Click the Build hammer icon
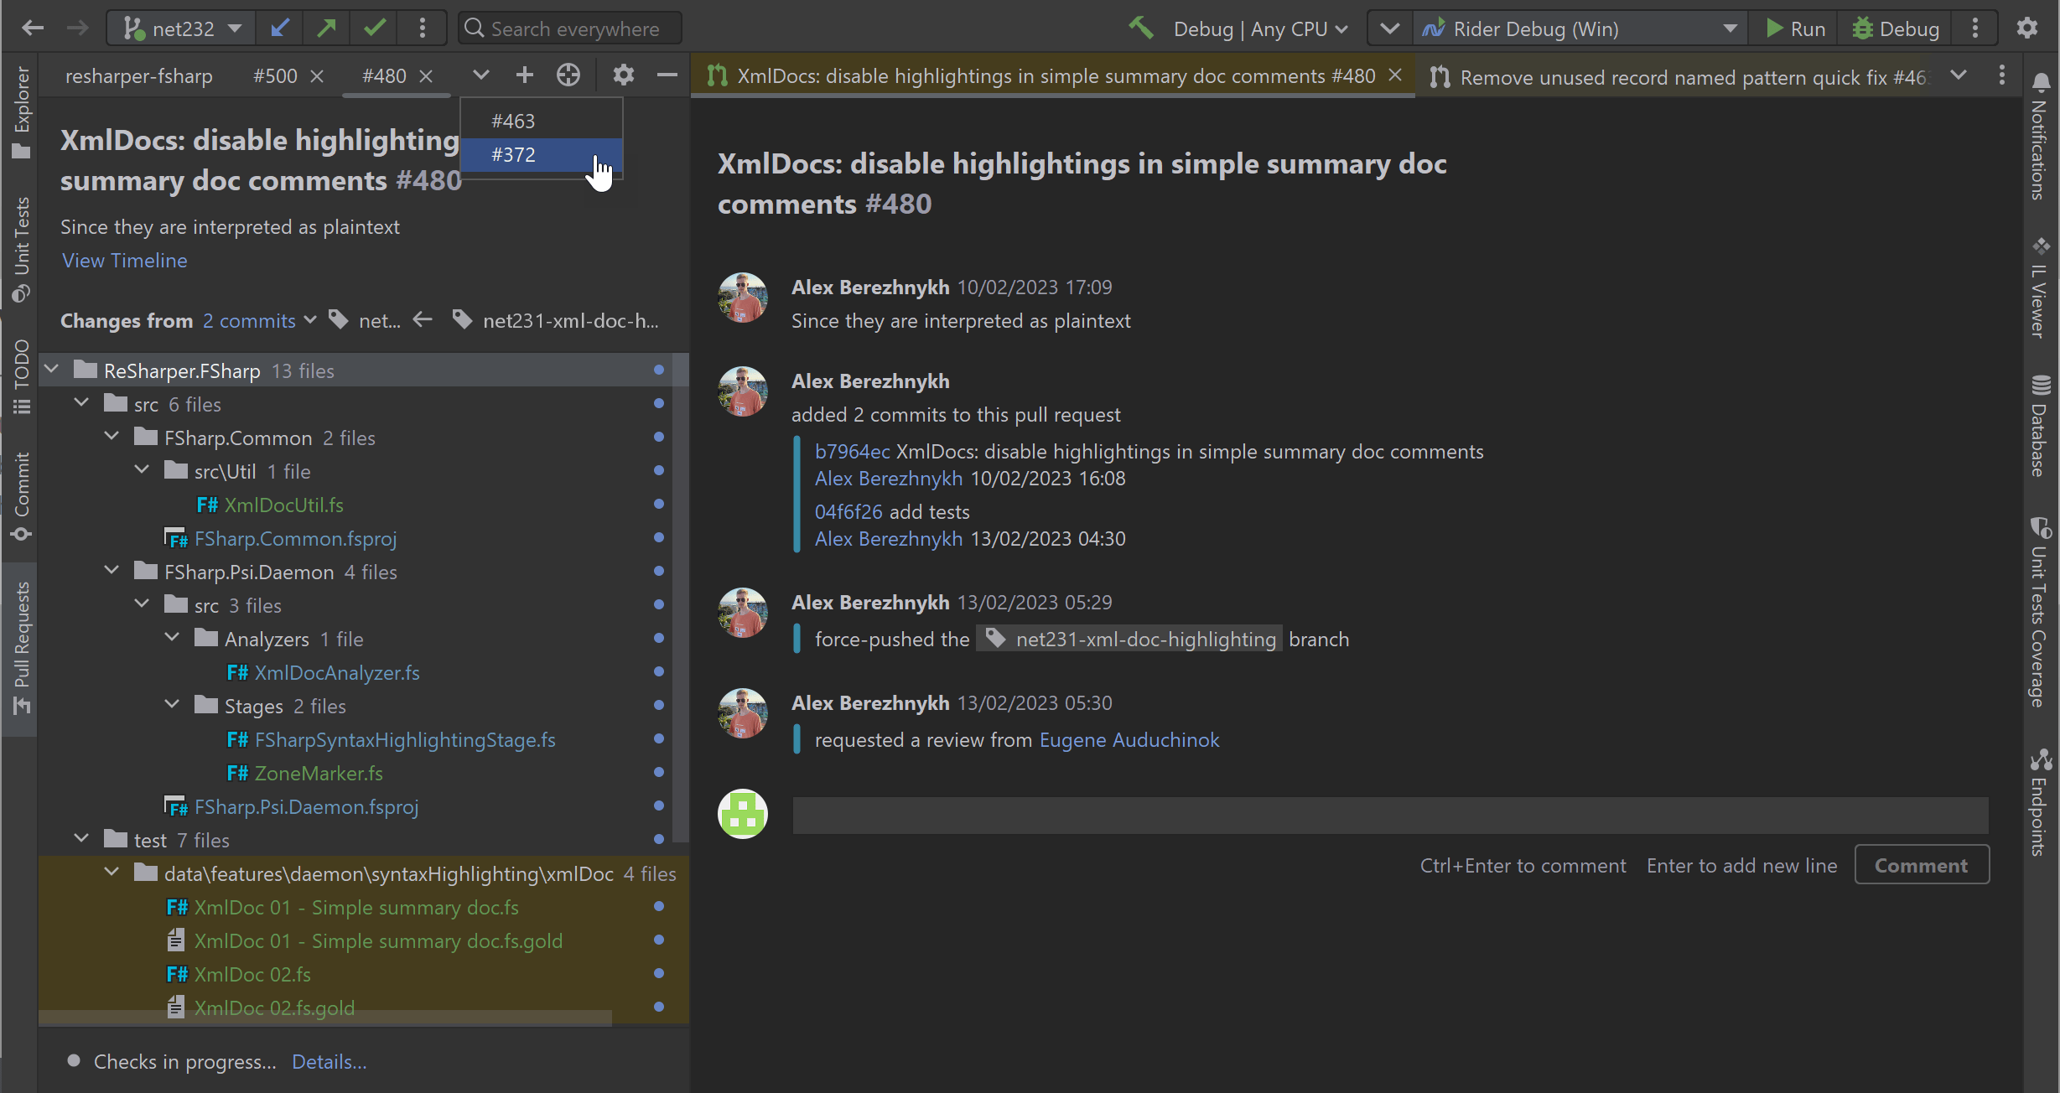The width and height of the screenshot is (2060, 1093). pos(1140,28)
